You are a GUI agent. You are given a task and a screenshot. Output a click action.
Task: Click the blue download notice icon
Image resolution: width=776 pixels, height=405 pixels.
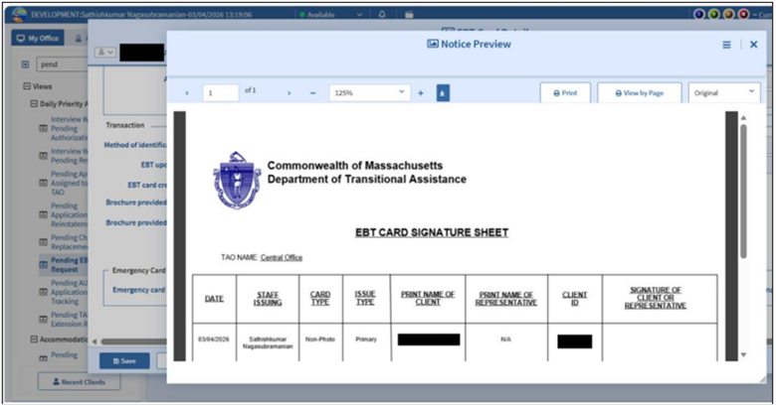point(443,93)
